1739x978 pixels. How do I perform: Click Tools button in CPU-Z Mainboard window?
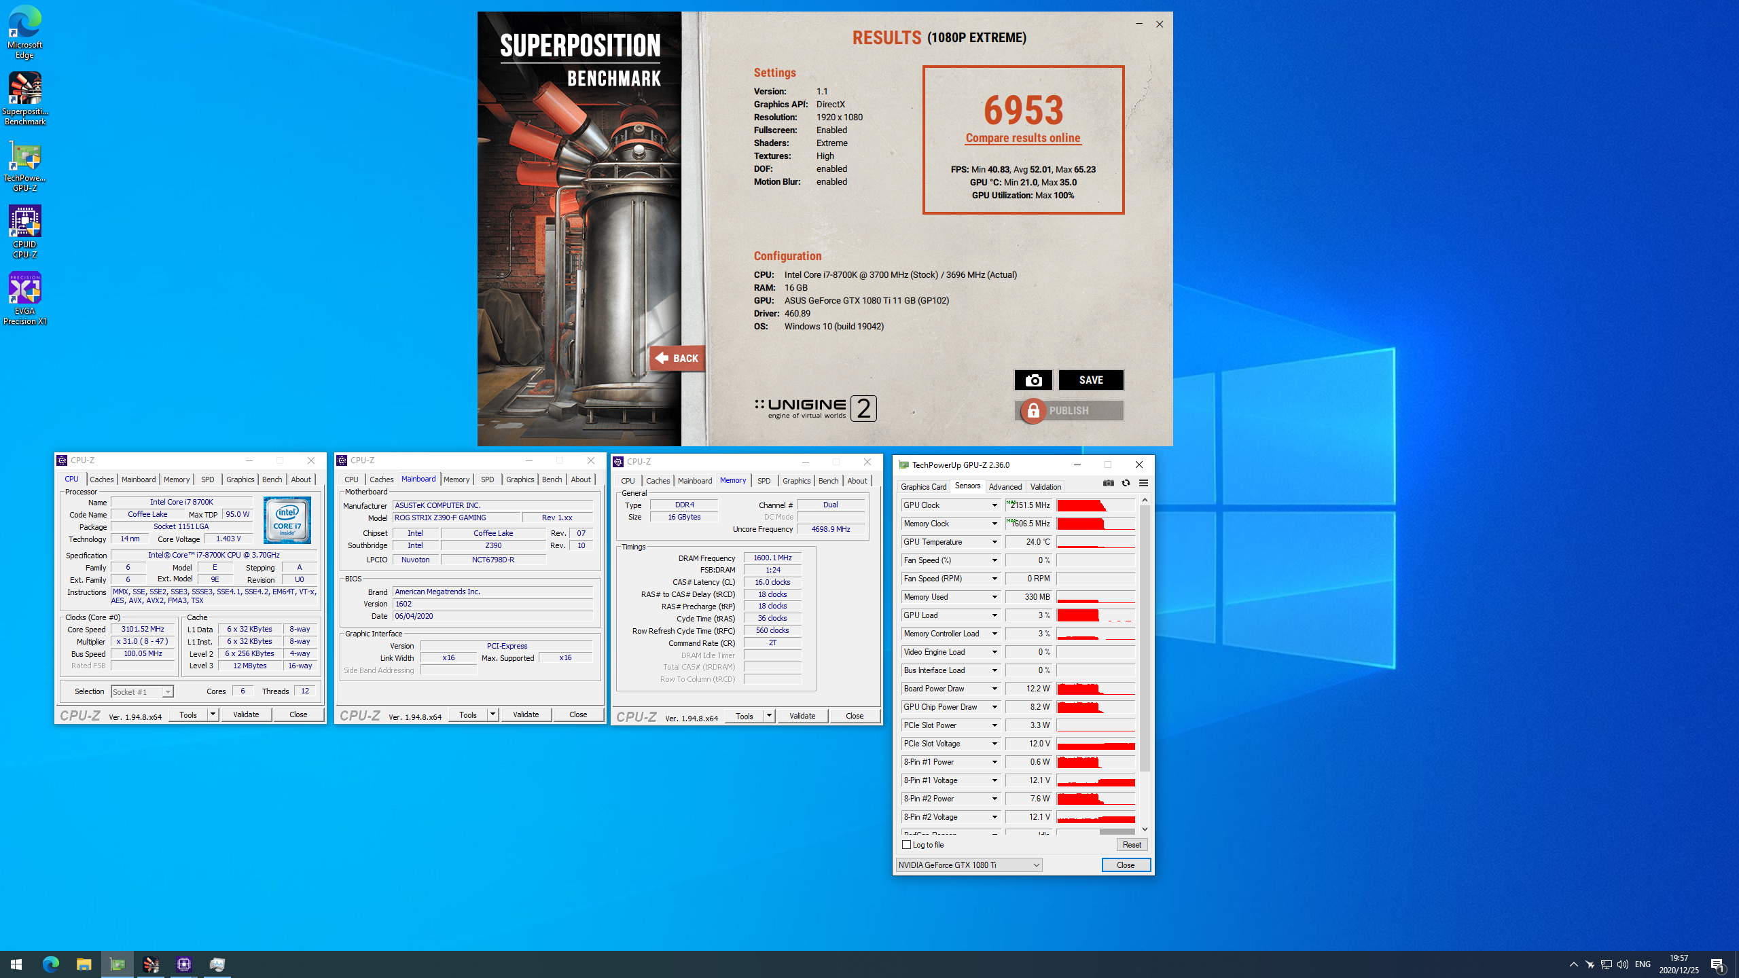pyautogui.click(x=467, y=714)
